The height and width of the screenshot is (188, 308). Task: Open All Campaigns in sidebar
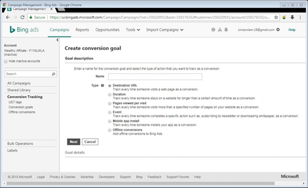[19, 83]
